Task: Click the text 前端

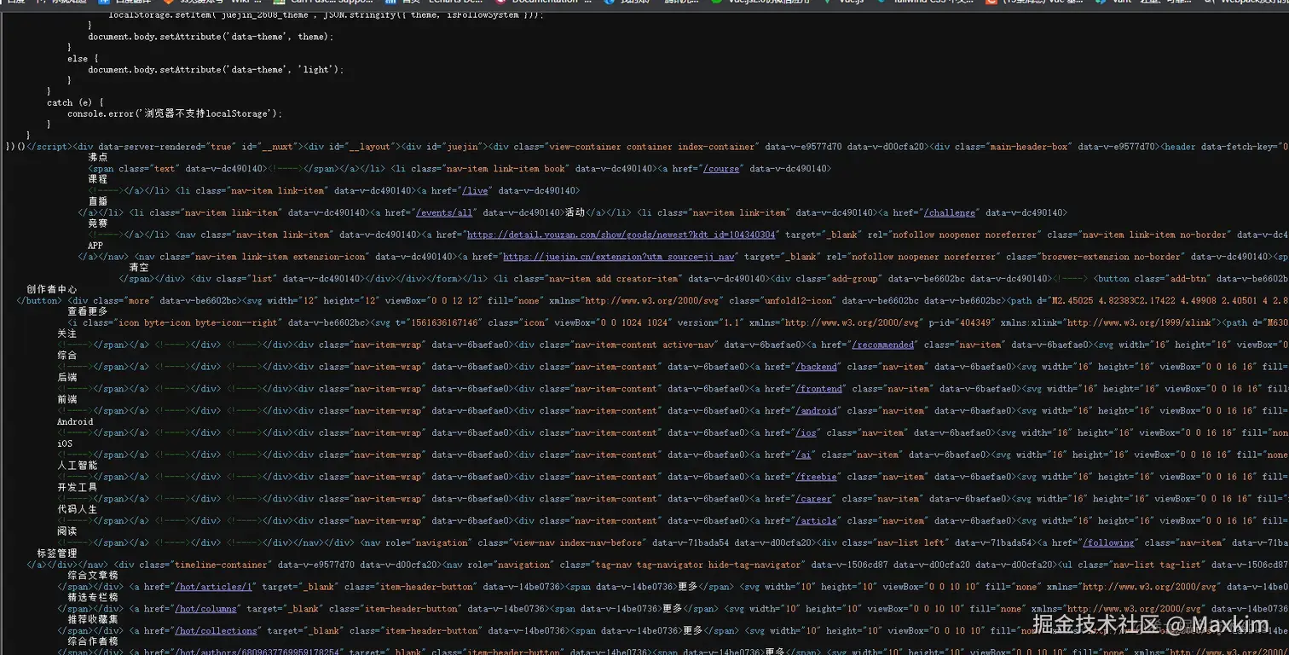Action: 67,400
